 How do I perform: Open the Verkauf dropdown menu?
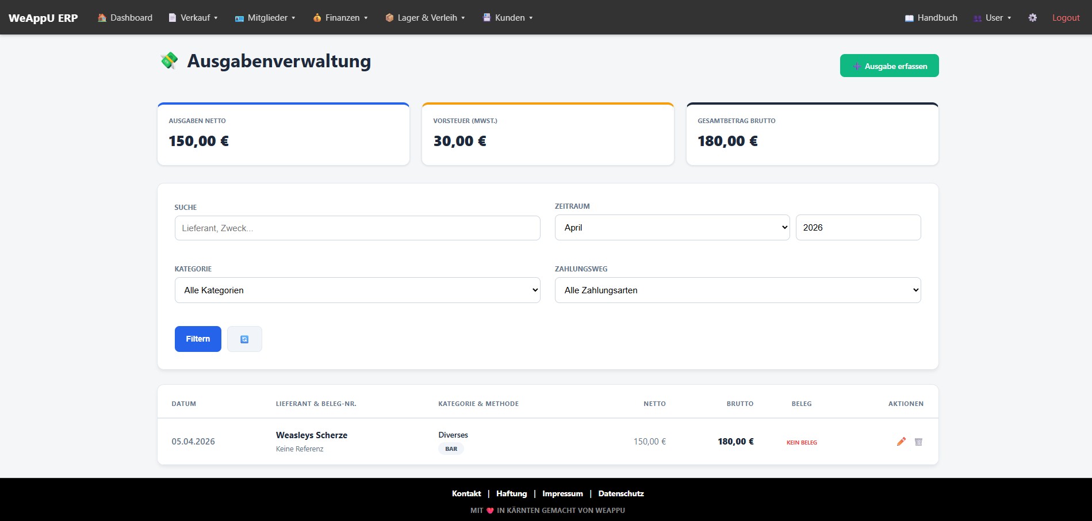pyautogui.click(x=193, y=18)
